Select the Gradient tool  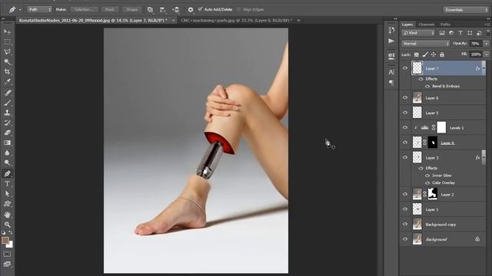7,143
